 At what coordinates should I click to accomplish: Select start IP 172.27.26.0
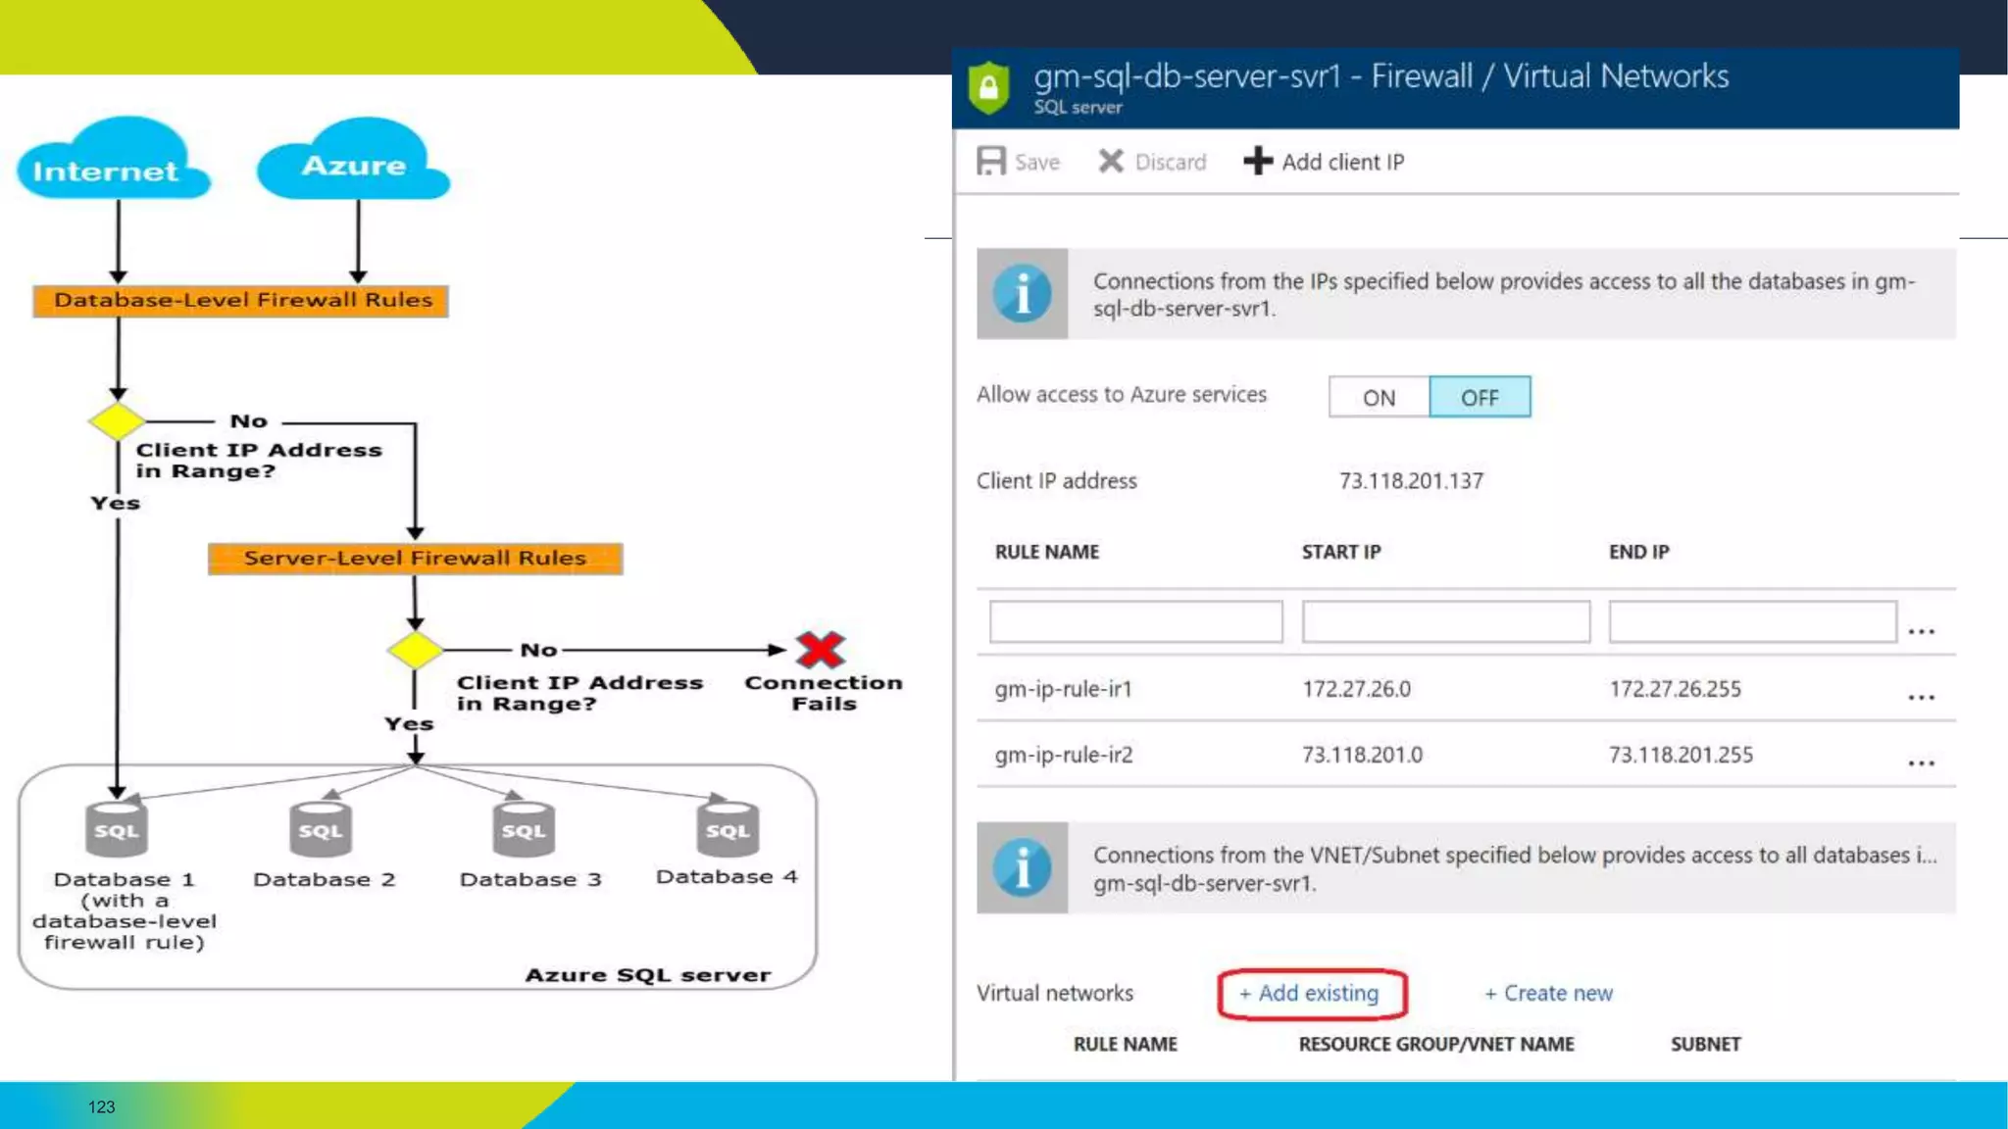(1356, 689)
